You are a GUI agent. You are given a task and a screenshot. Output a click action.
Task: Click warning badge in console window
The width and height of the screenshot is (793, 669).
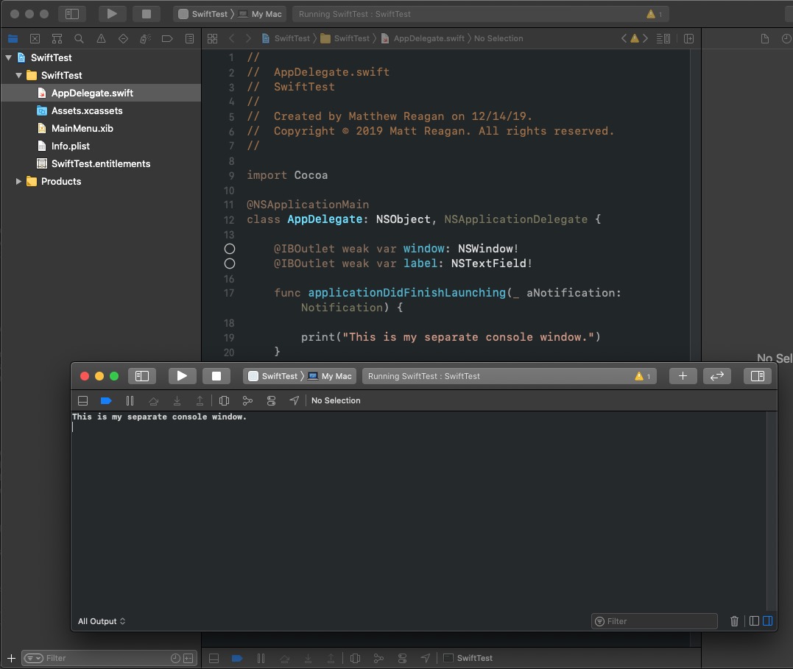tap(643, 376)
